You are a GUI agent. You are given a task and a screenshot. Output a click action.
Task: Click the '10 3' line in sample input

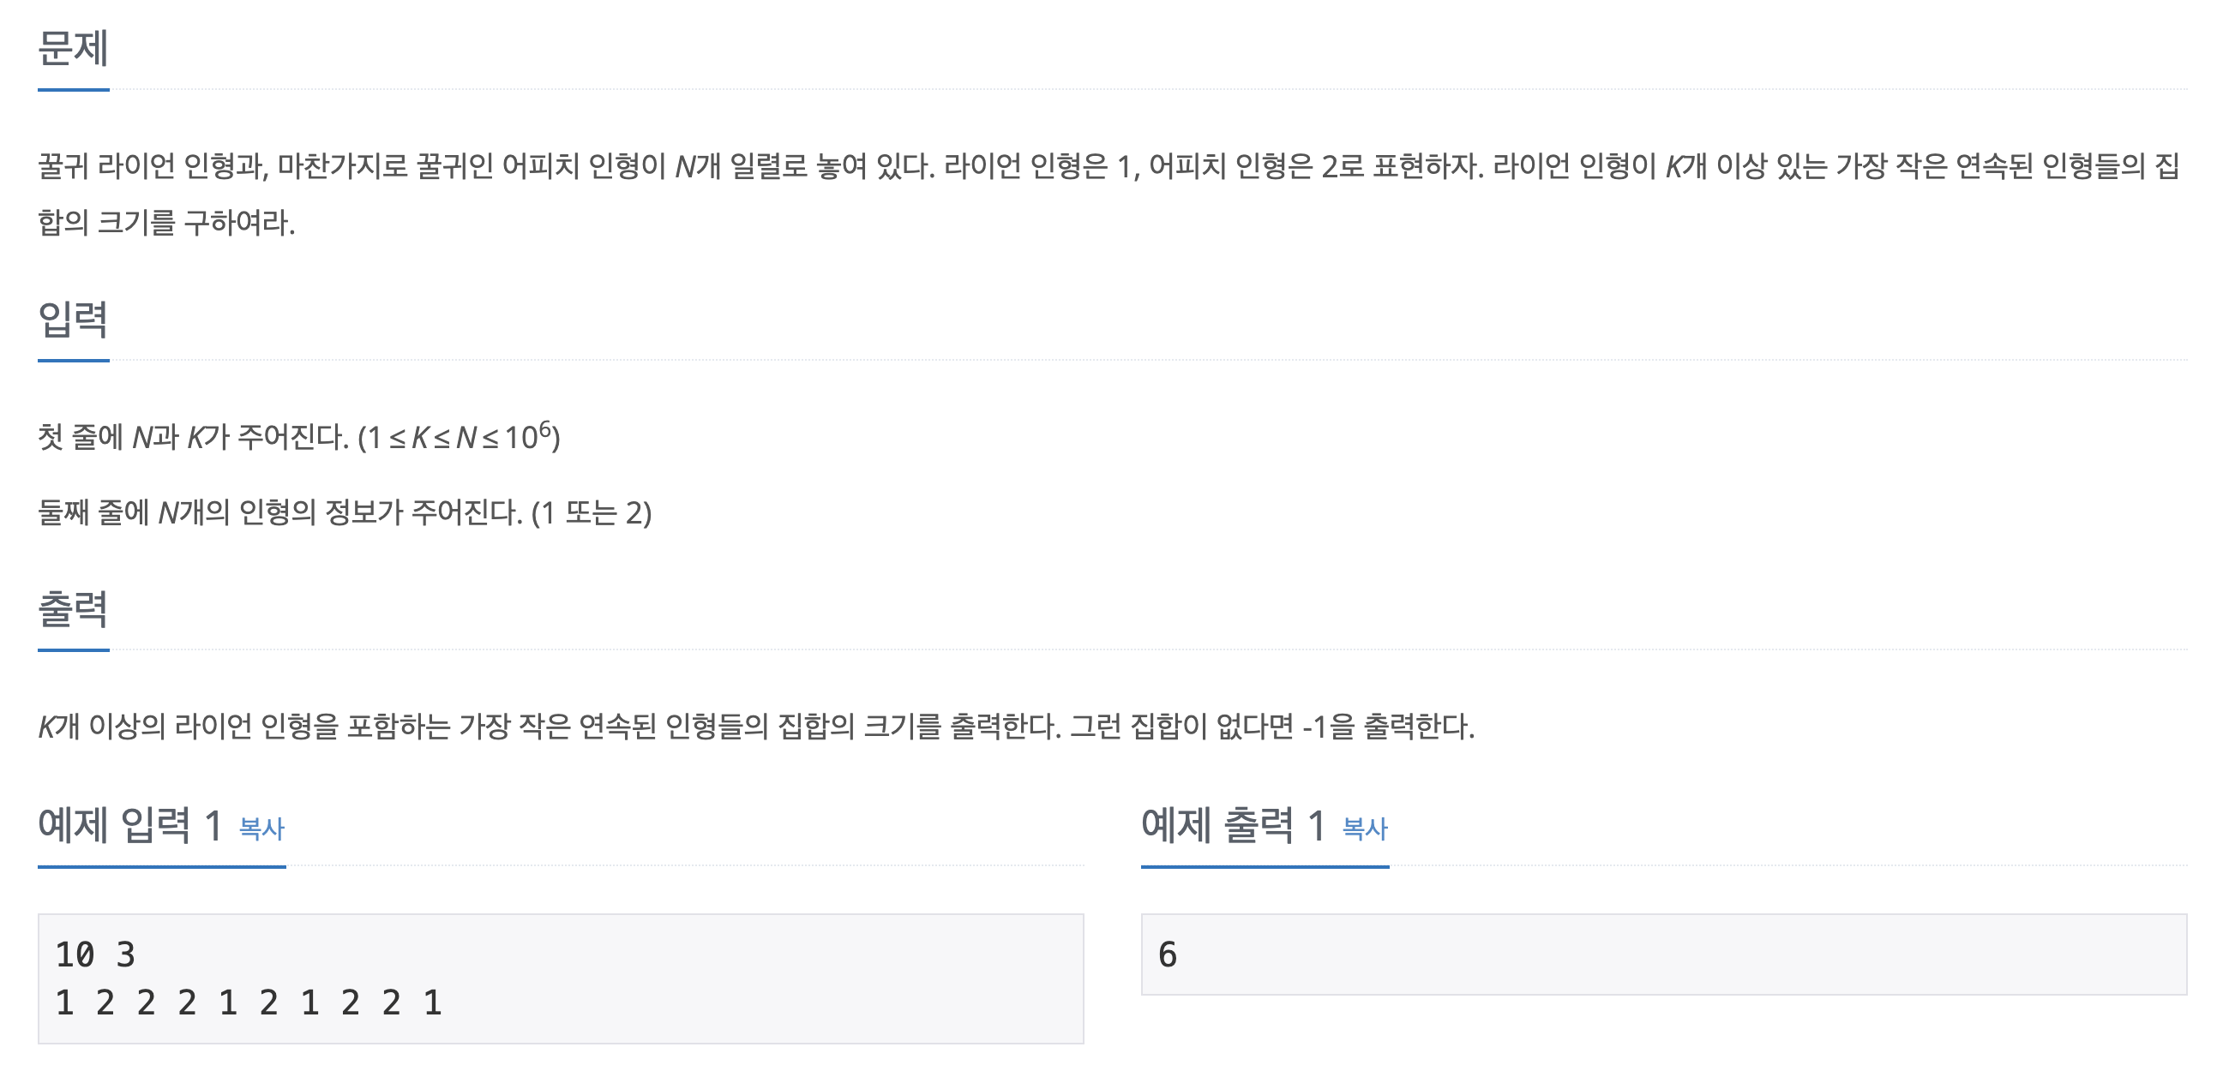95,955
